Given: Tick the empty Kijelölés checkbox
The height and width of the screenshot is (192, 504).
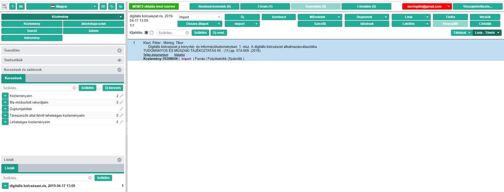Looking at the screenshot, I should coord(152,33).
